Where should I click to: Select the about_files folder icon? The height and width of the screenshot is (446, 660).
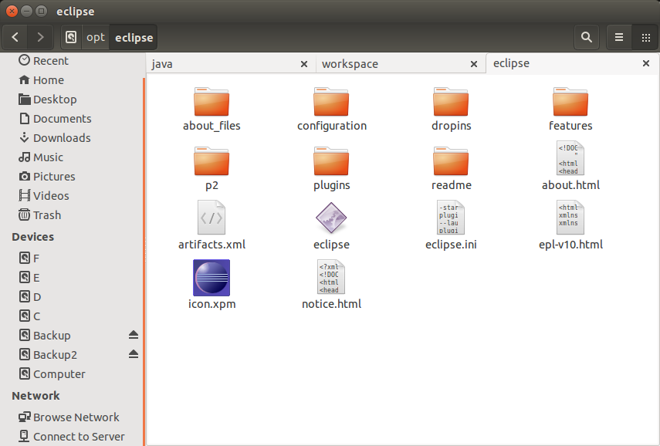pyautogui.click(x=212, y=102)
